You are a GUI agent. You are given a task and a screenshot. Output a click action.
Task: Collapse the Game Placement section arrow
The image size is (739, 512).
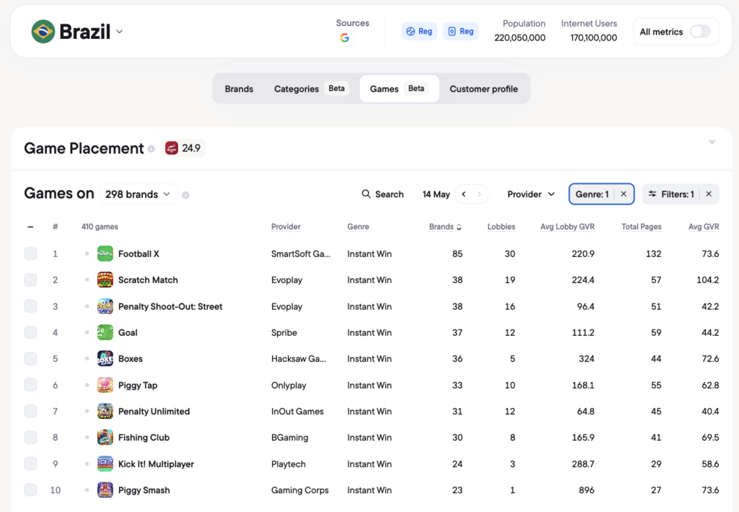(712, 142)
